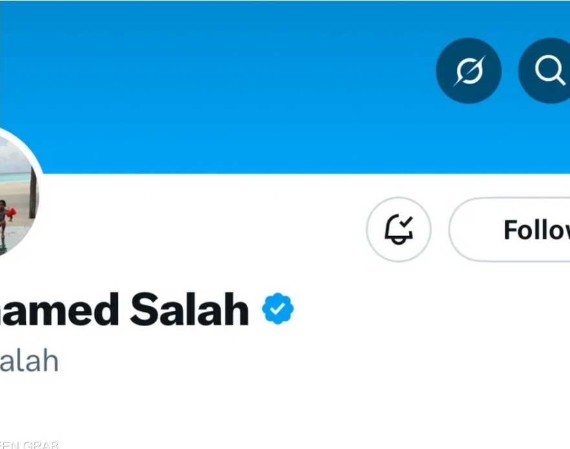Click the bell button beside Follow
Image resolution: width=570 pixels, height=449 pixels.
point(399,230)
